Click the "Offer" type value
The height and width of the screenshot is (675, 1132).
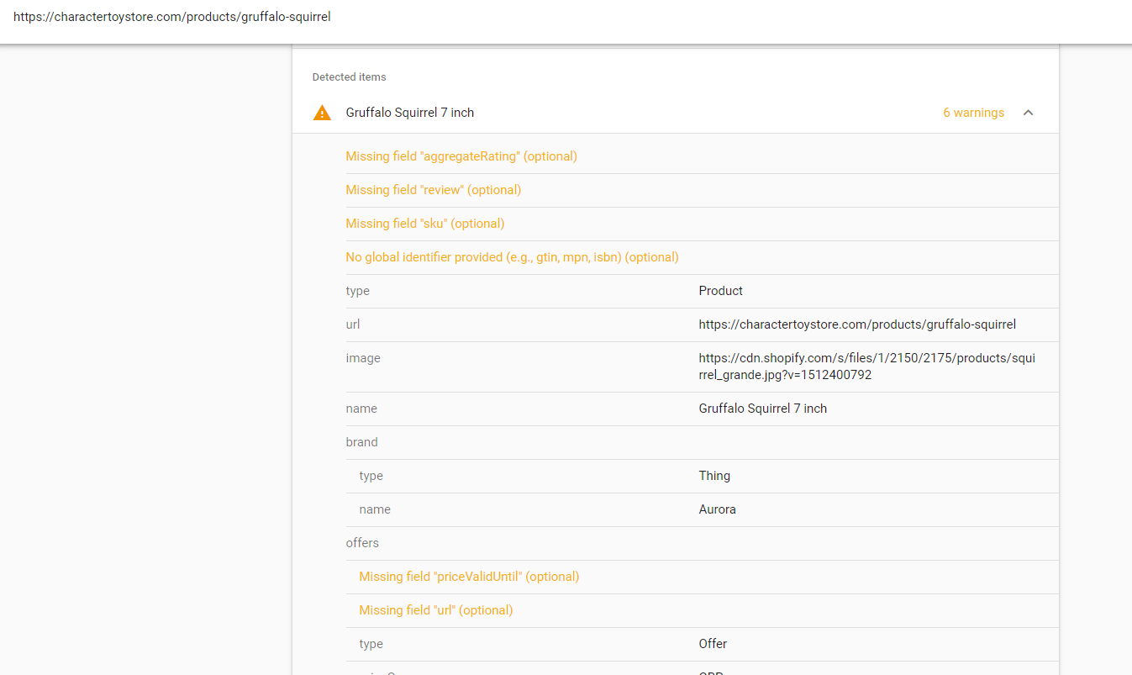point(713,644)
